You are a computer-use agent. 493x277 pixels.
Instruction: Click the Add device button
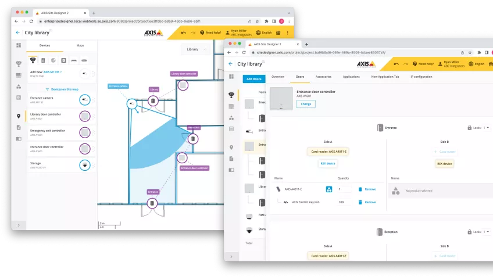click(x=254, y=79)
